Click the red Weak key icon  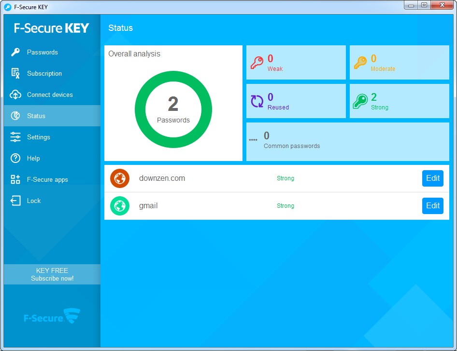tap(257, 63)
